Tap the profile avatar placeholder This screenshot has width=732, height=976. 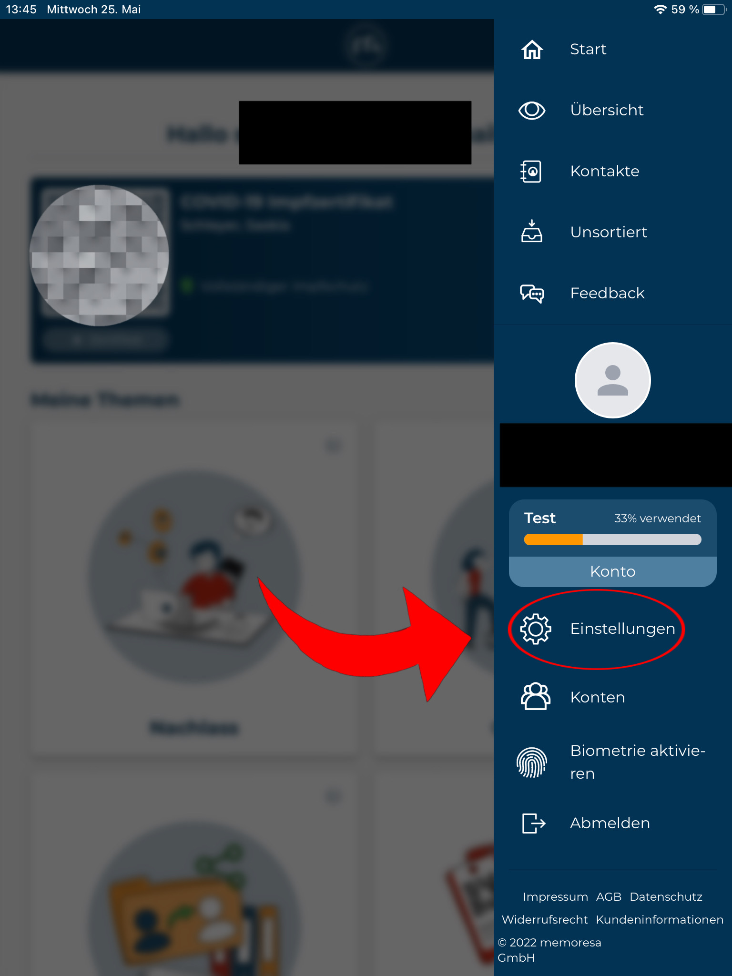613,380
